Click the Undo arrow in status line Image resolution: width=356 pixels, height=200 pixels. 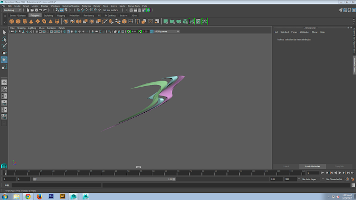click(41, 10)
